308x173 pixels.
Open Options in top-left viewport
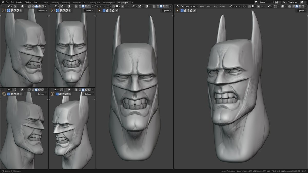pyautogui.click(x=42, y=11)
